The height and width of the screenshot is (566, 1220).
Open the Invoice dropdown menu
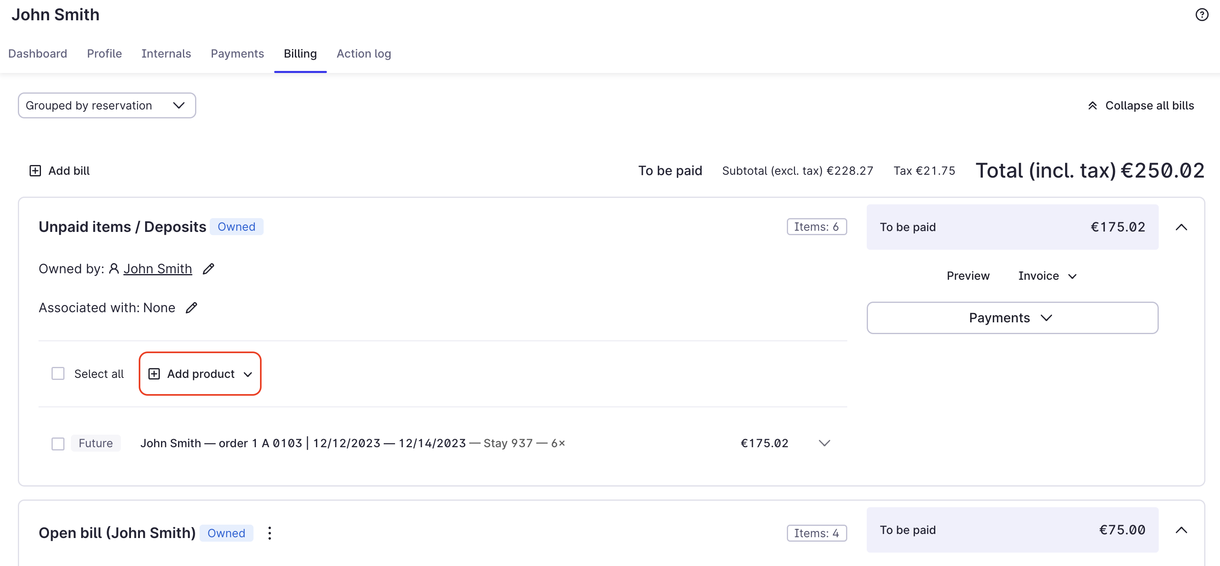coord(1047,276)
